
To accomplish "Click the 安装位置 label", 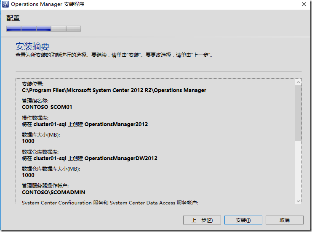I will click(x=32, y=84).
